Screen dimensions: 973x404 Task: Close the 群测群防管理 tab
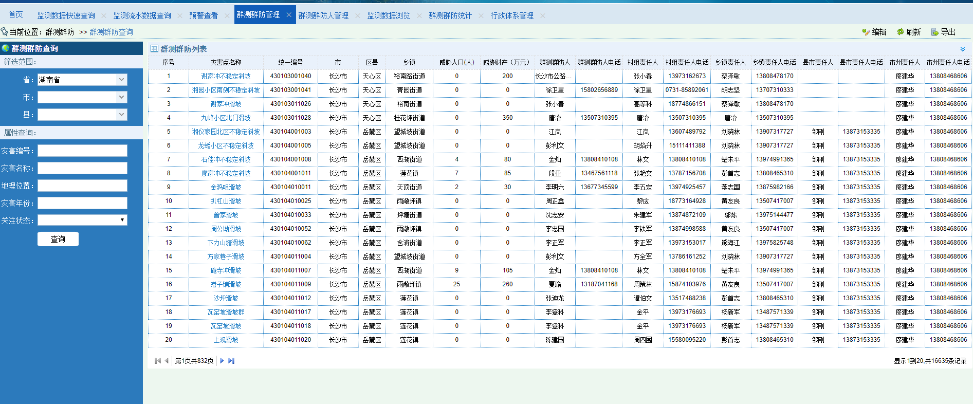coord(289,15)
